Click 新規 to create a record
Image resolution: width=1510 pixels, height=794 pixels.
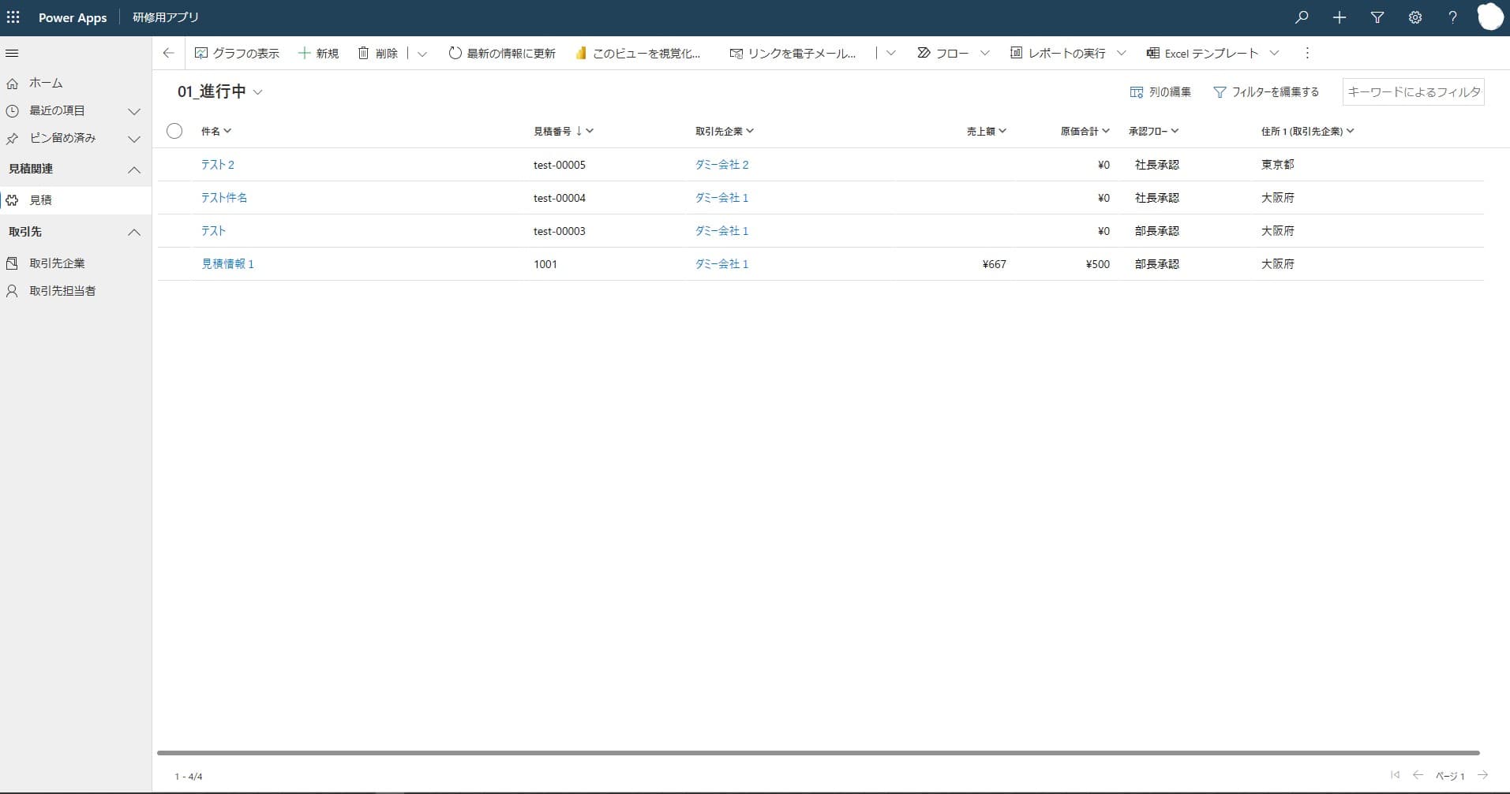click(318, 53)
